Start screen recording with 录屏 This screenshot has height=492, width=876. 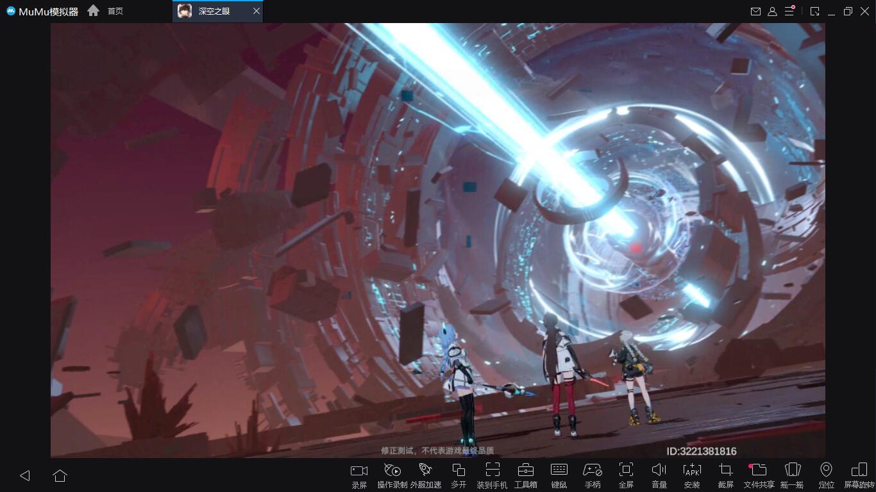pyautogui.click(x=359, y=475)
